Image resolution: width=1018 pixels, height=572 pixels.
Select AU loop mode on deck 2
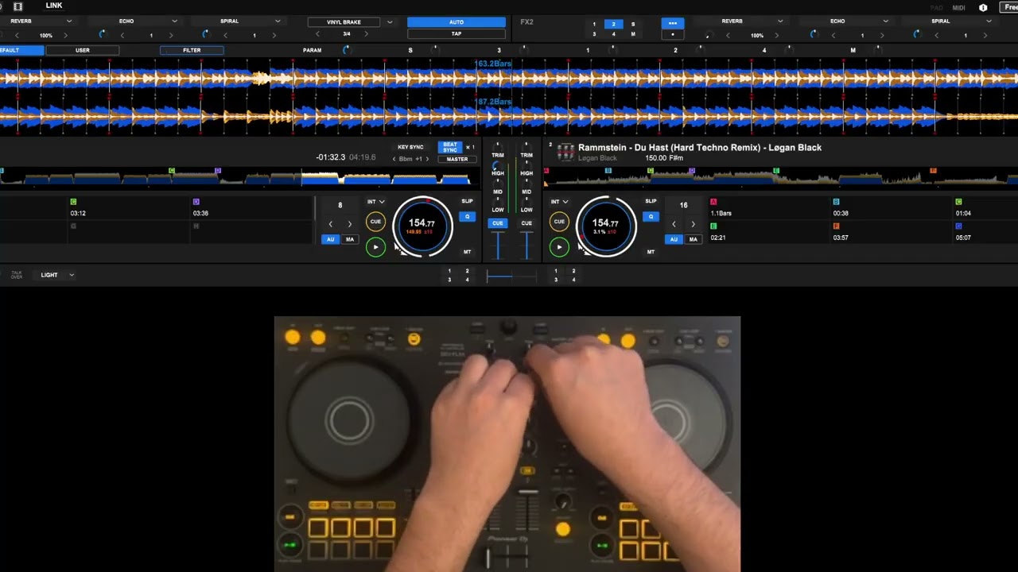pyautogui.click(x=674, y=239)
